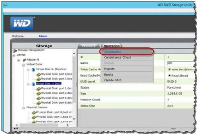Click the panel splitter handle beside tree
This screenshot has height=134, width=197.
point(76,85)
